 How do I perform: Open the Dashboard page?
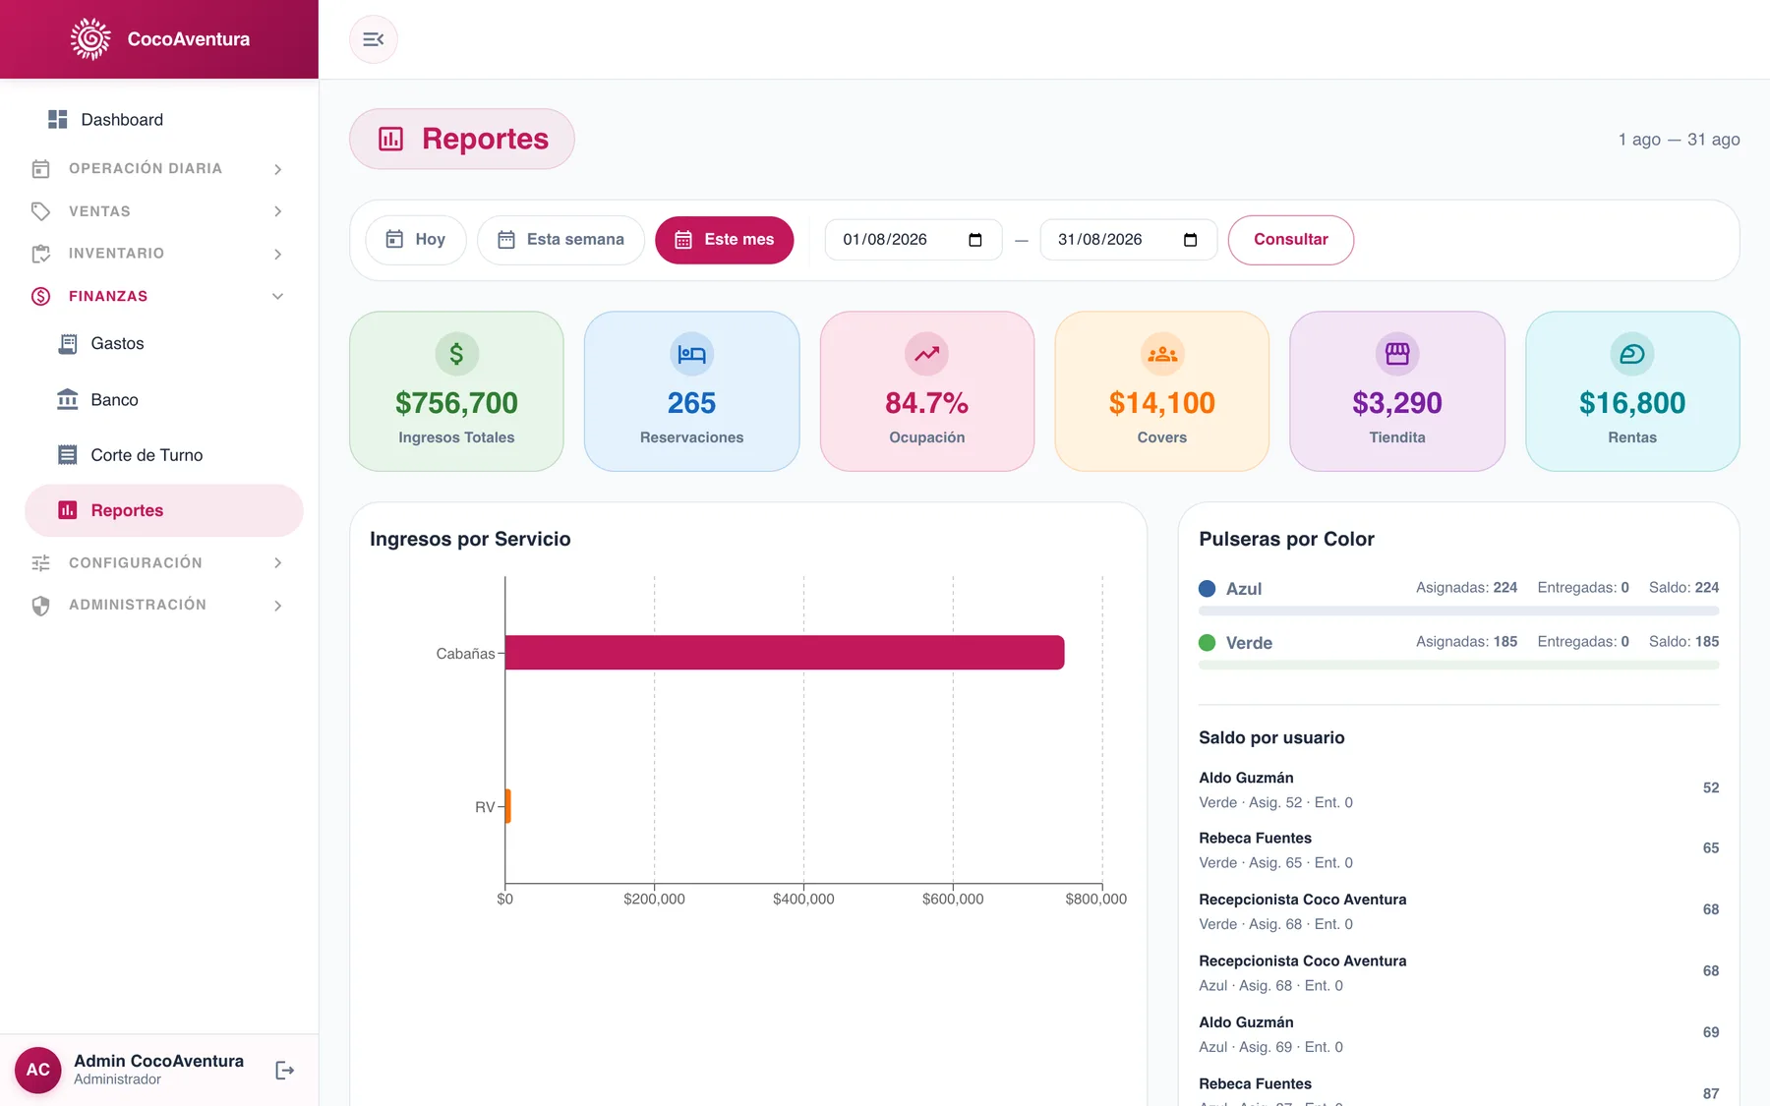click(x=164, y=119)
